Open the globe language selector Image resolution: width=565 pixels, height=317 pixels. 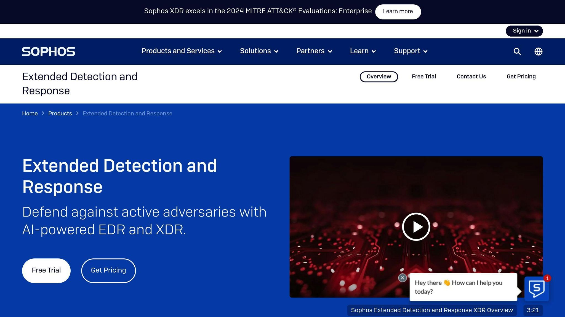pyautogui.click(x=538, y=51)
